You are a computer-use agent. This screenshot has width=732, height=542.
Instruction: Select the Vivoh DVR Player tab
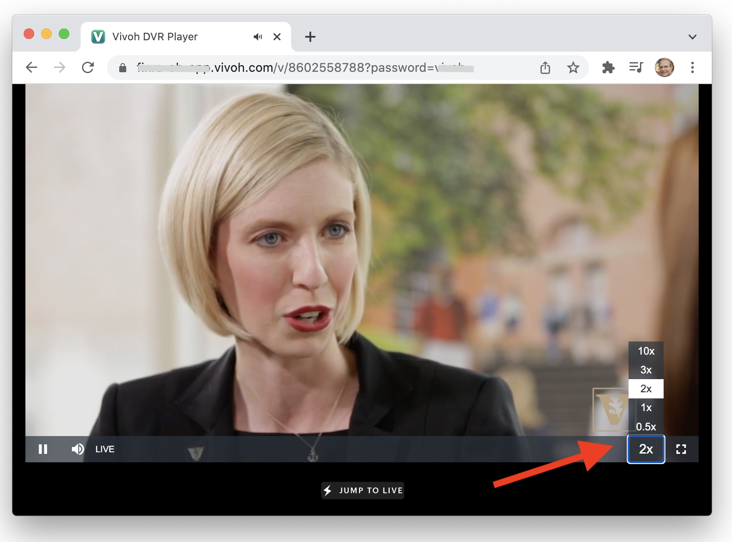tap(186, 37)
